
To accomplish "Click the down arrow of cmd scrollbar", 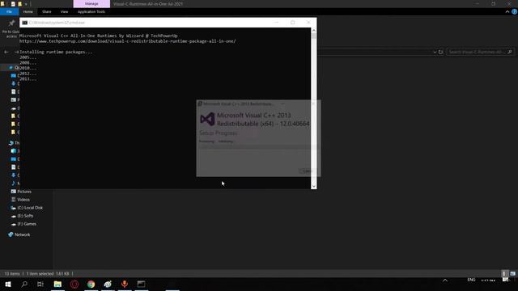I will pos(313,186).
